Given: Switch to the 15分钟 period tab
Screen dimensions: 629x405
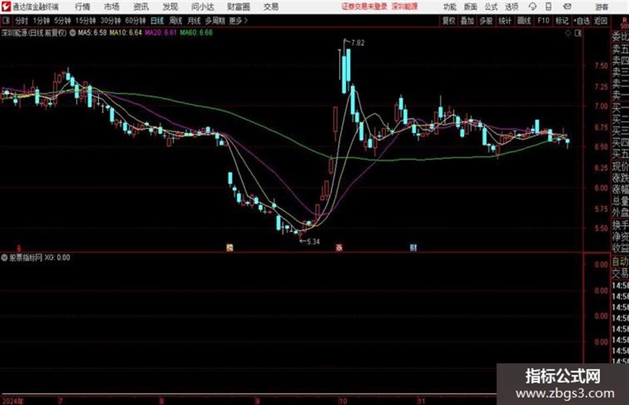Looking at the screenshot, I should click(85, 21).
